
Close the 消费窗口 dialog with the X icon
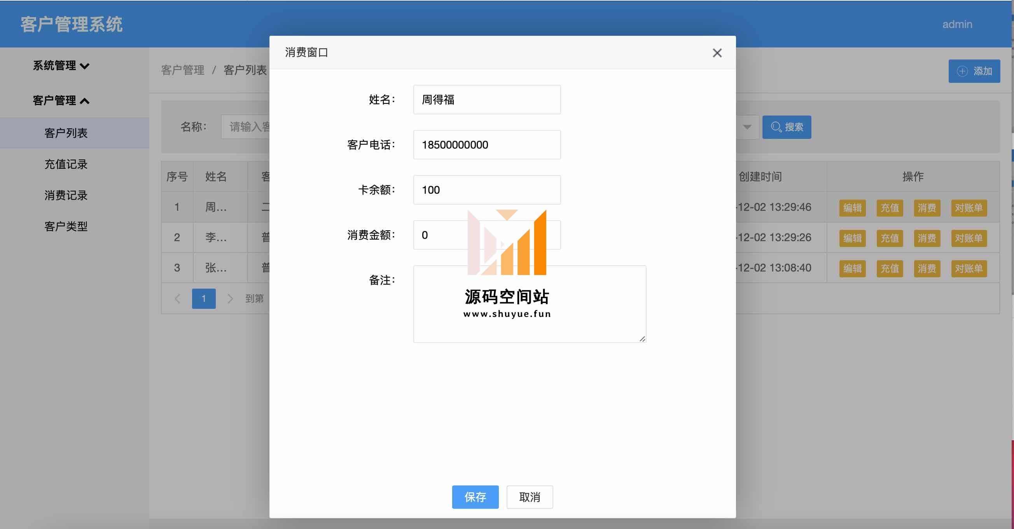coord(717,53)
